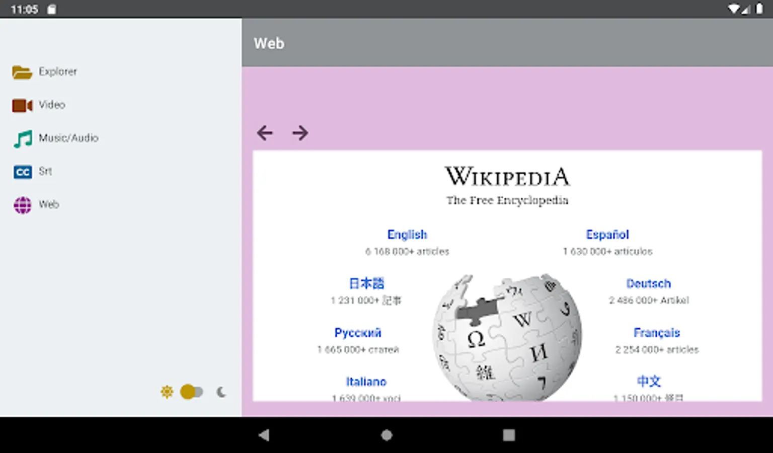Tap the battery icon in status bar
This screenshot has width=773, height=453.
click(x=759, y=9)
